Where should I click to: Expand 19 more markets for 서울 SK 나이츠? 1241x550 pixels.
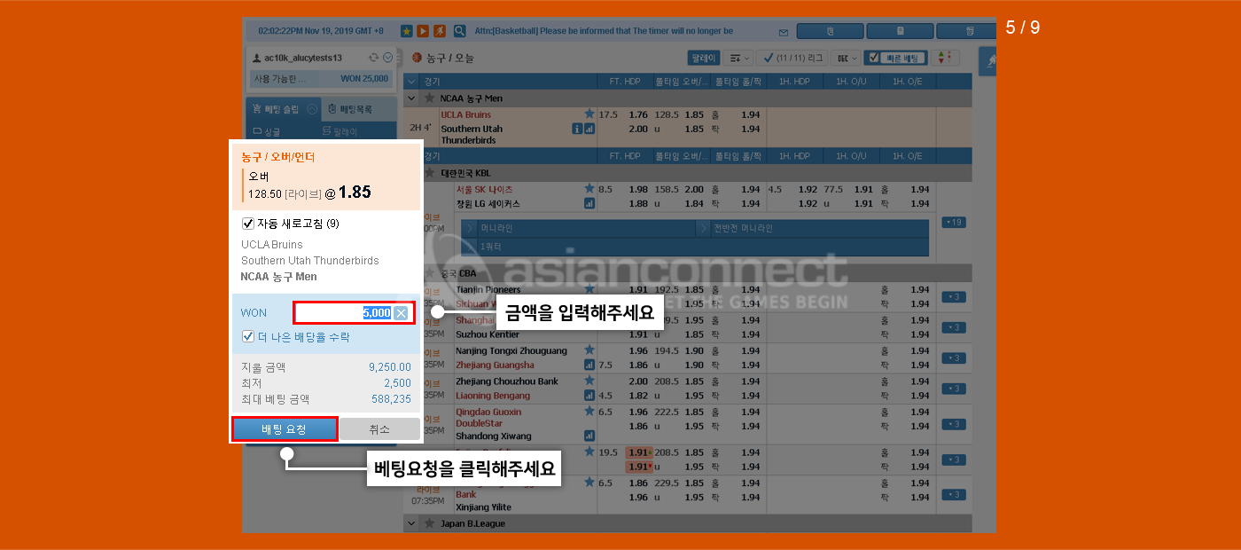(953, 222)
